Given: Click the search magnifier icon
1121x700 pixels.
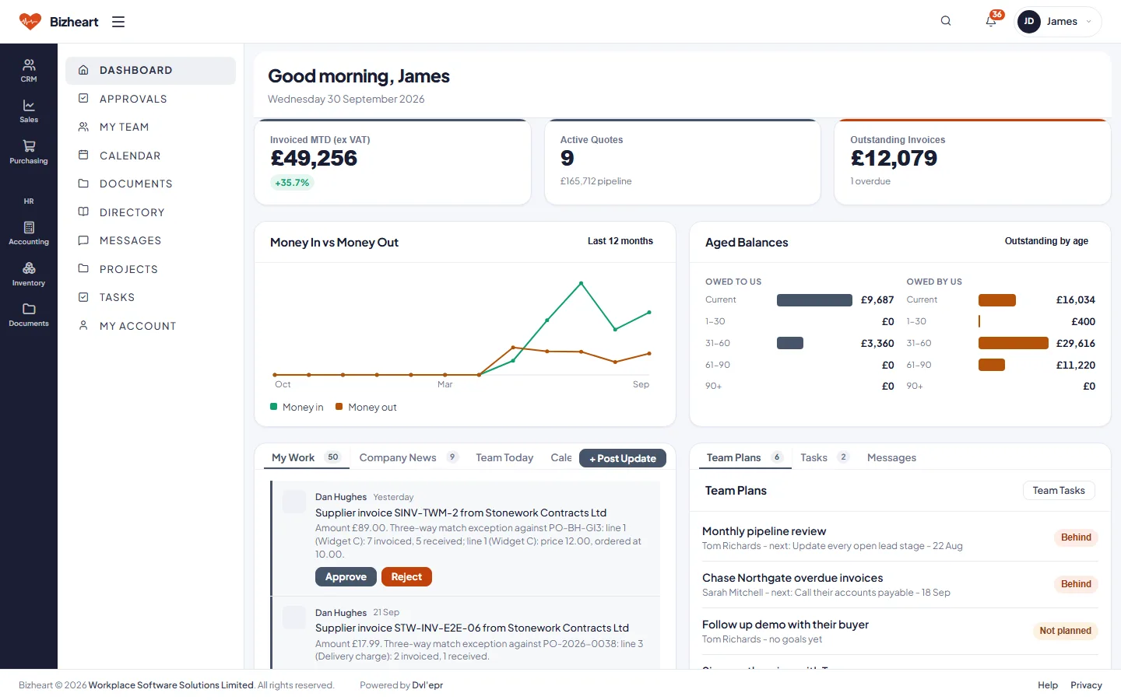Looking at the screenshot, I should pyautogui.click(x=946, y=21).
